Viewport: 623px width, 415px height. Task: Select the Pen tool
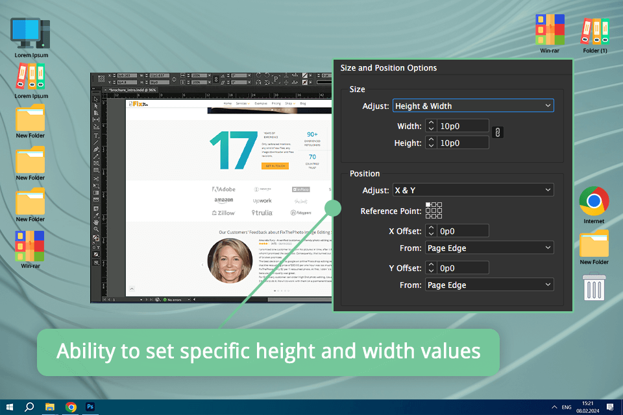[x=96, y=149]
